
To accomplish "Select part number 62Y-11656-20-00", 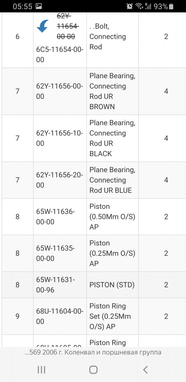I will (x=60, y=180).
